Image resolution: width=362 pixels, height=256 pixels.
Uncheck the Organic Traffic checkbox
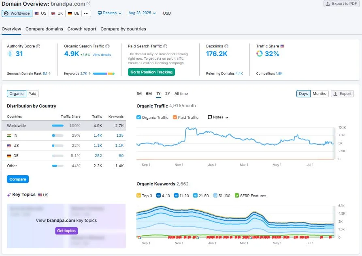click(139, 117)
